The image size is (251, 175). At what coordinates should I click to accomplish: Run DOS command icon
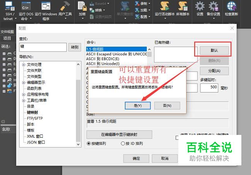[26, 6]
